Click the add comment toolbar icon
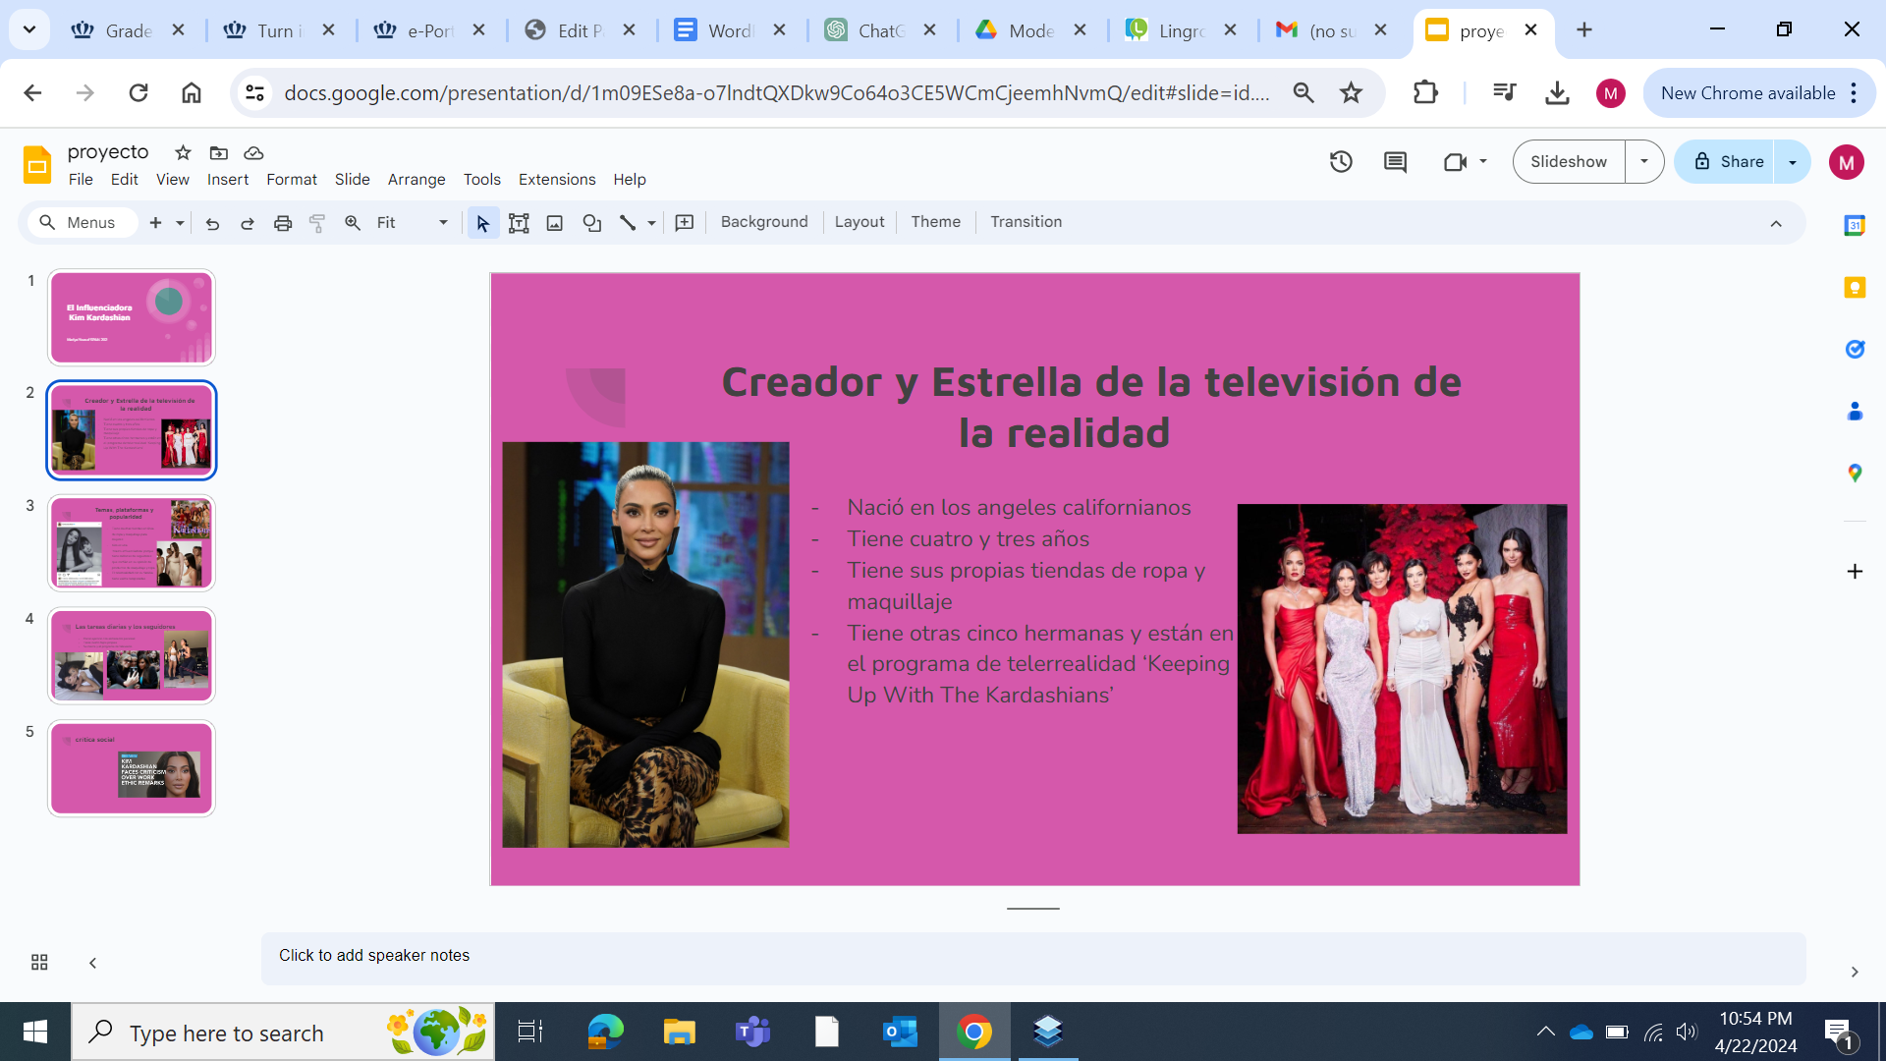The image size is (1886, 1061). tap(685, 223)
